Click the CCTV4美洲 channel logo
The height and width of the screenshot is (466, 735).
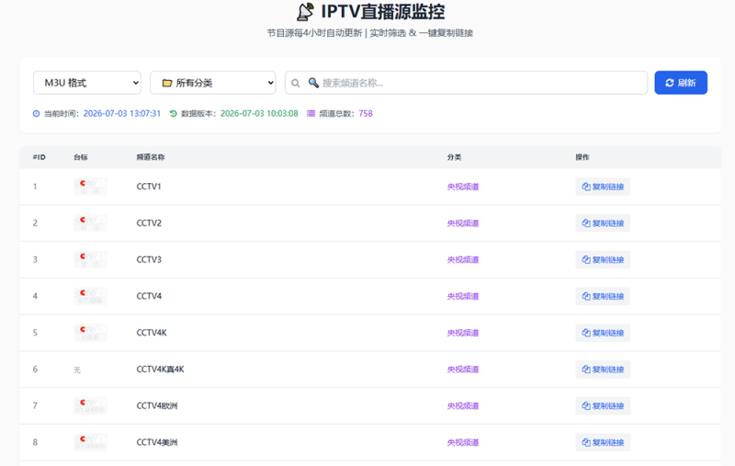coord(90,442)
